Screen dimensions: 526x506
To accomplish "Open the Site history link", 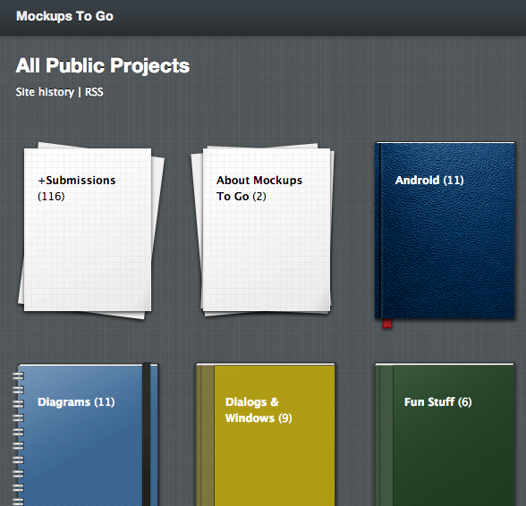I will click(x=45, y=92).
